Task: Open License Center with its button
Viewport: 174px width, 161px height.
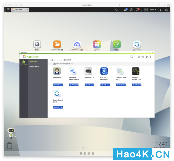Action: pyautogui.click(x=119, y=85)
